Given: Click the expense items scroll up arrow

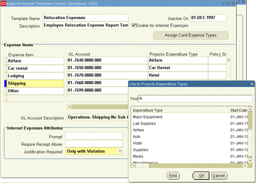Looking at the screenshot, I should pyautogui.click(x=228, y=60).
